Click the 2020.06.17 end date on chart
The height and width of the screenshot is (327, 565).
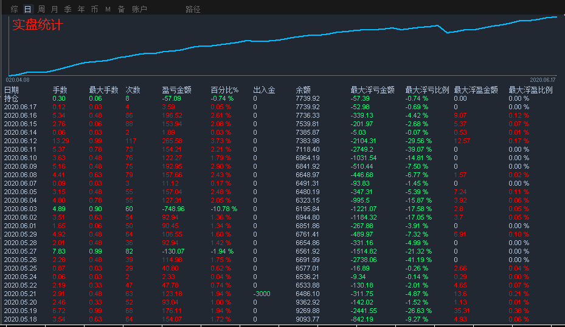tap(542, 79)
